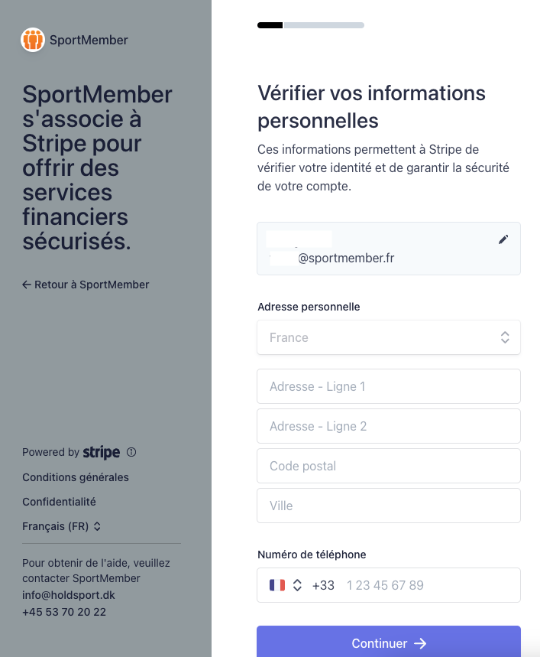
Task: Expand the Français (FR) language selector
Action: (x=62, y=526)
